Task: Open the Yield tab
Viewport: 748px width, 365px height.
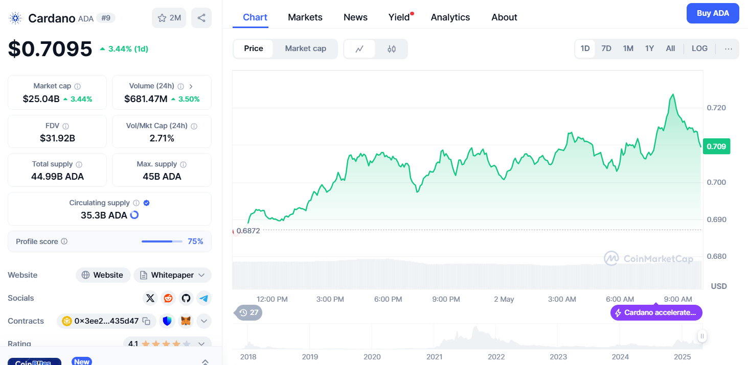Action: [399, 17]
